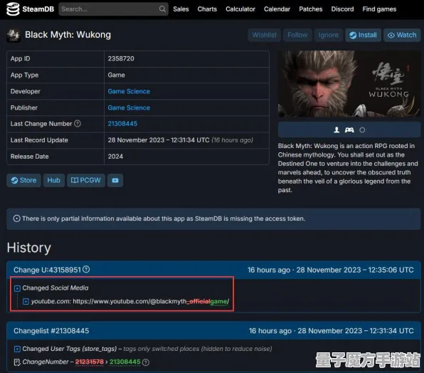Click help icon beside Last Change Number
The width and height of the screenshot is (424, 373).
coord(78,124)
